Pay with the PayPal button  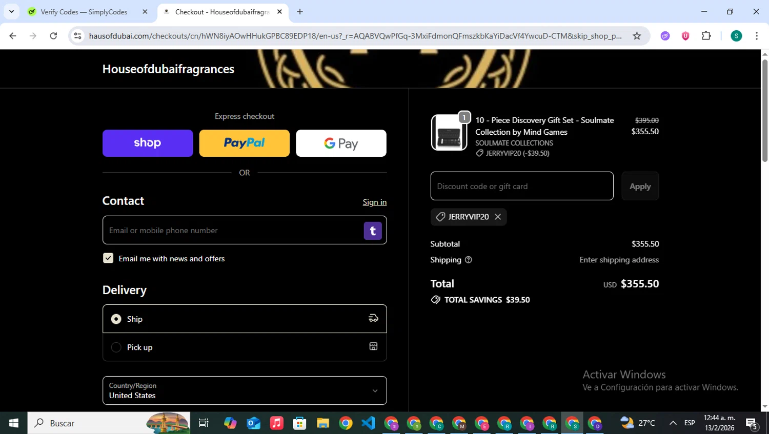(x=245, y=143)
